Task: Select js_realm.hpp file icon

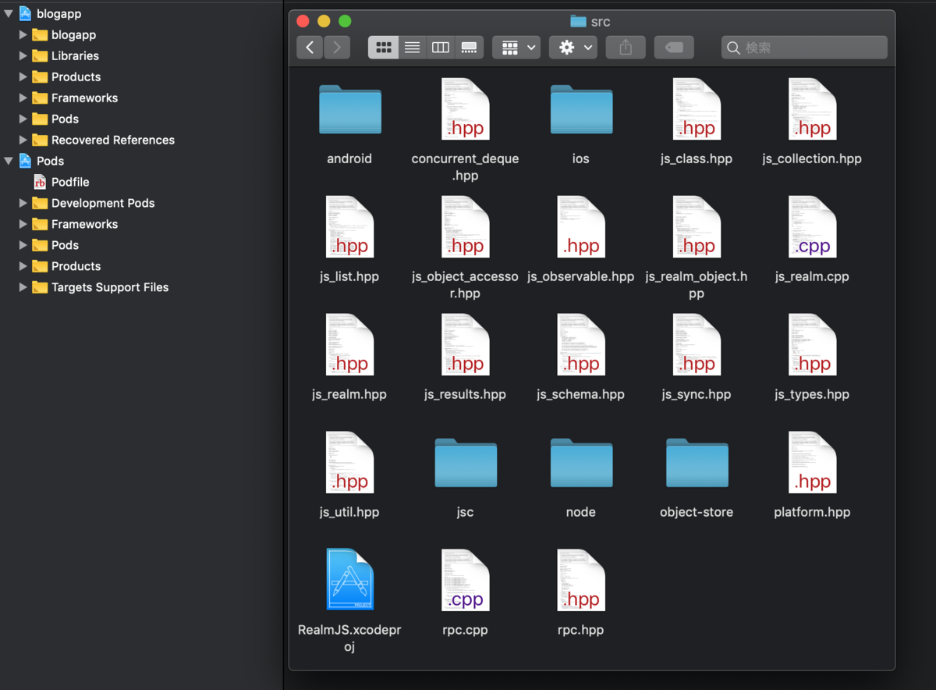Action: point(349,345)
